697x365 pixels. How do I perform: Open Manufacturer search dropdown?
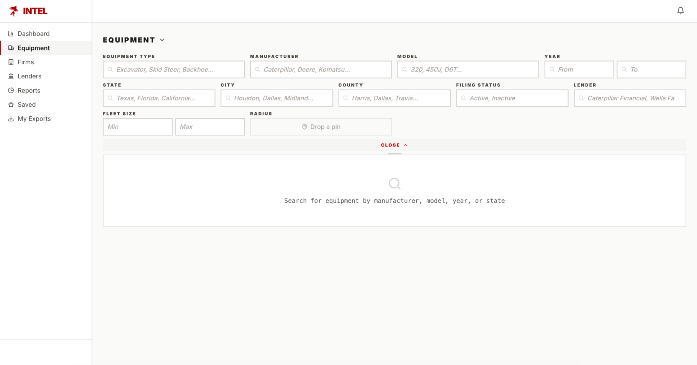click(321, 70)
